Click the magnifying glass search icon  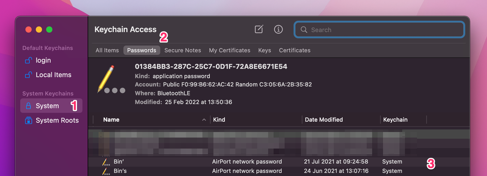click(x=304, y=30)
